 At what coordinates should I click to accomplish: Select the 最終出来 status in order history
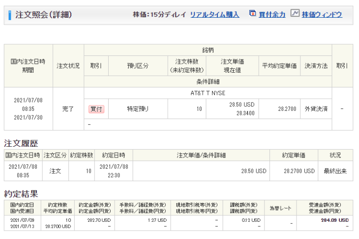pos(335,171)
